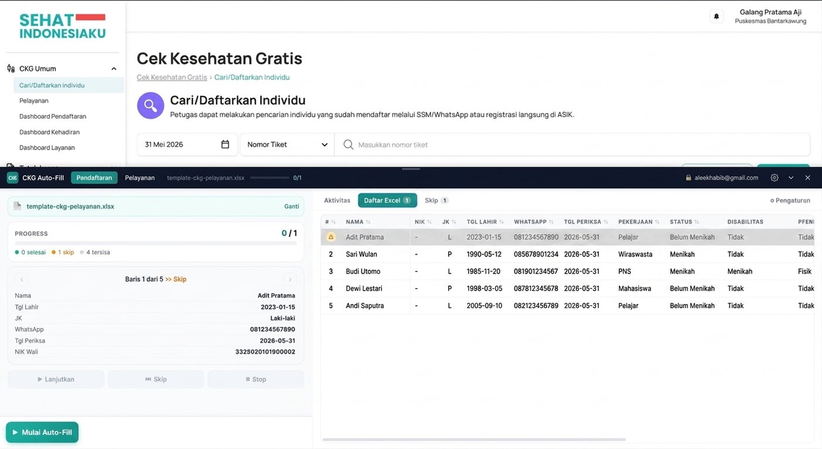Go to previous row with left arrow
Viewport: 822px width, 449px height.
[x=22, y=279]
